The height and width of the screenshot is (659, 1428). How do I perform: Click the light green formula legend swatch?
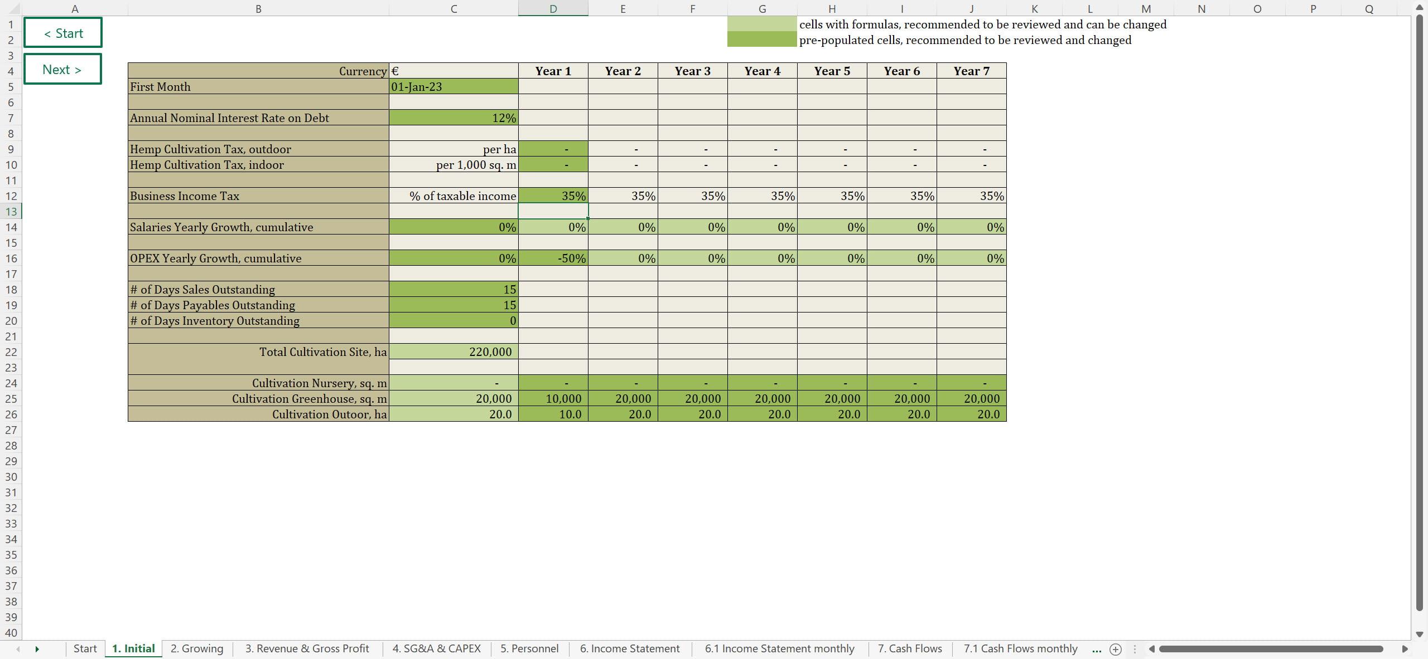[x=761, y=24]
